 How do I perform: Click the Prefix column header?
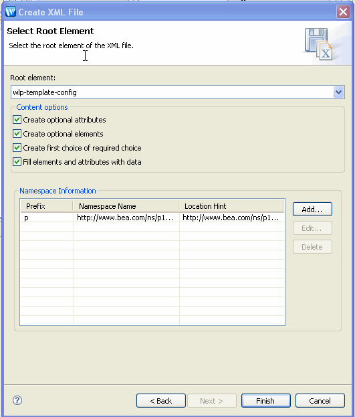47,206
